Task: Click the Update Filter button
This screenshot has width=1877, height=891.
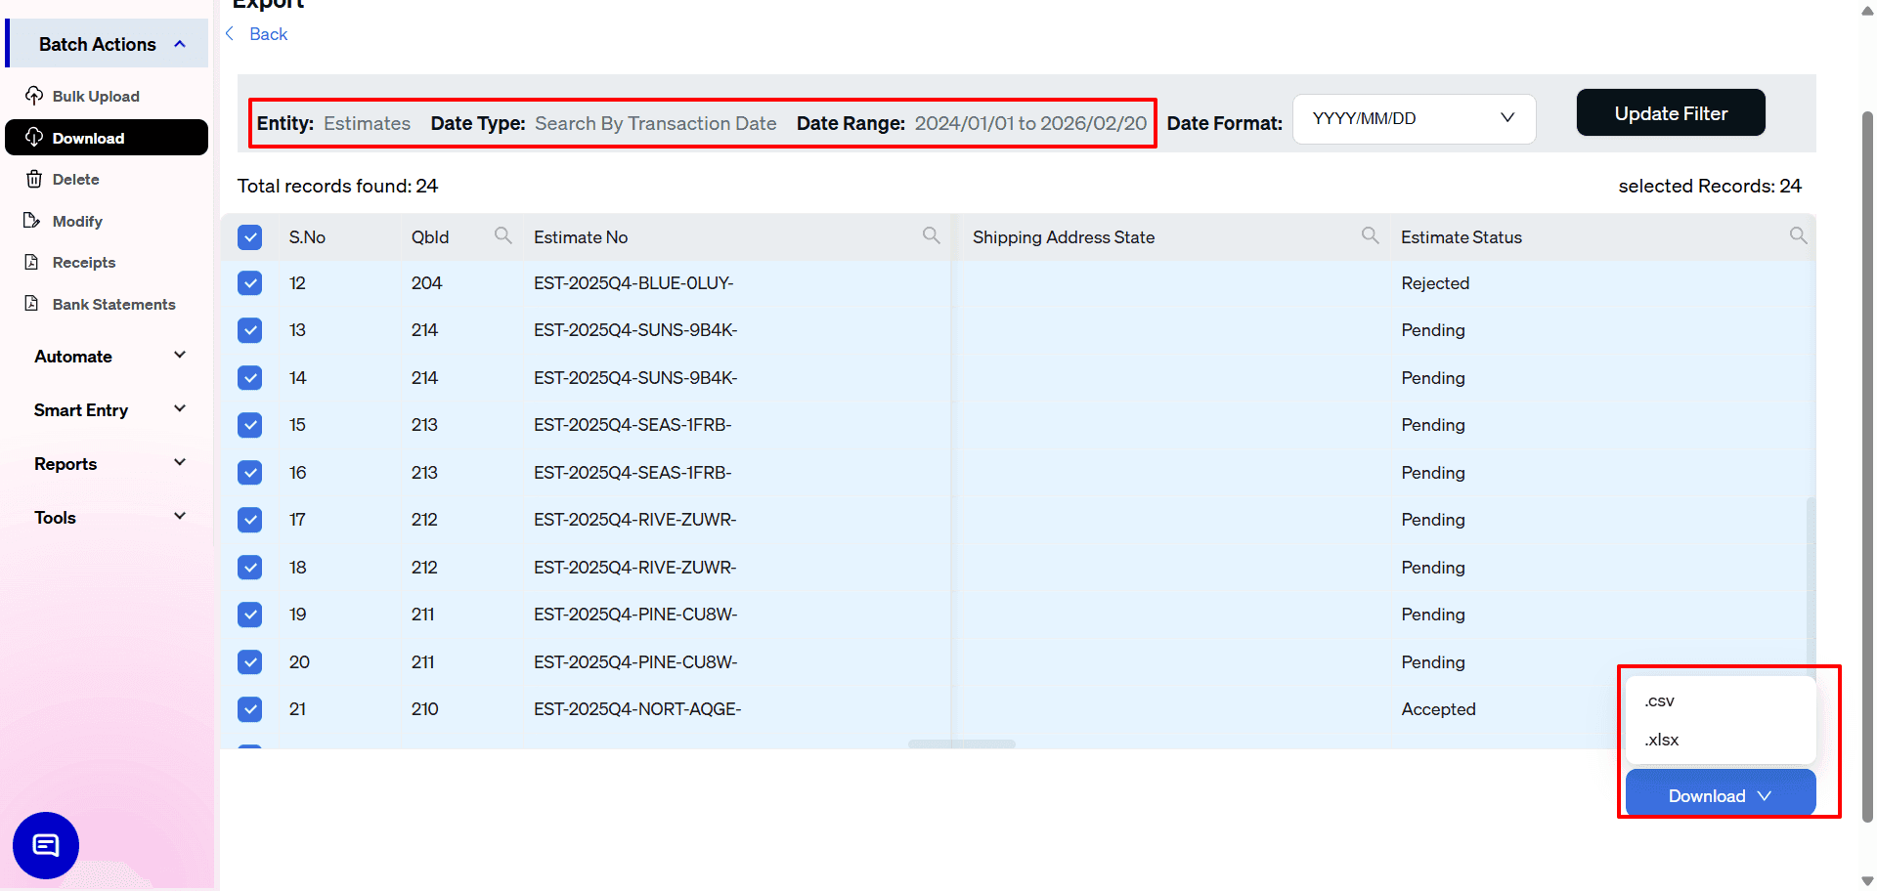Action: (1670, 112)
